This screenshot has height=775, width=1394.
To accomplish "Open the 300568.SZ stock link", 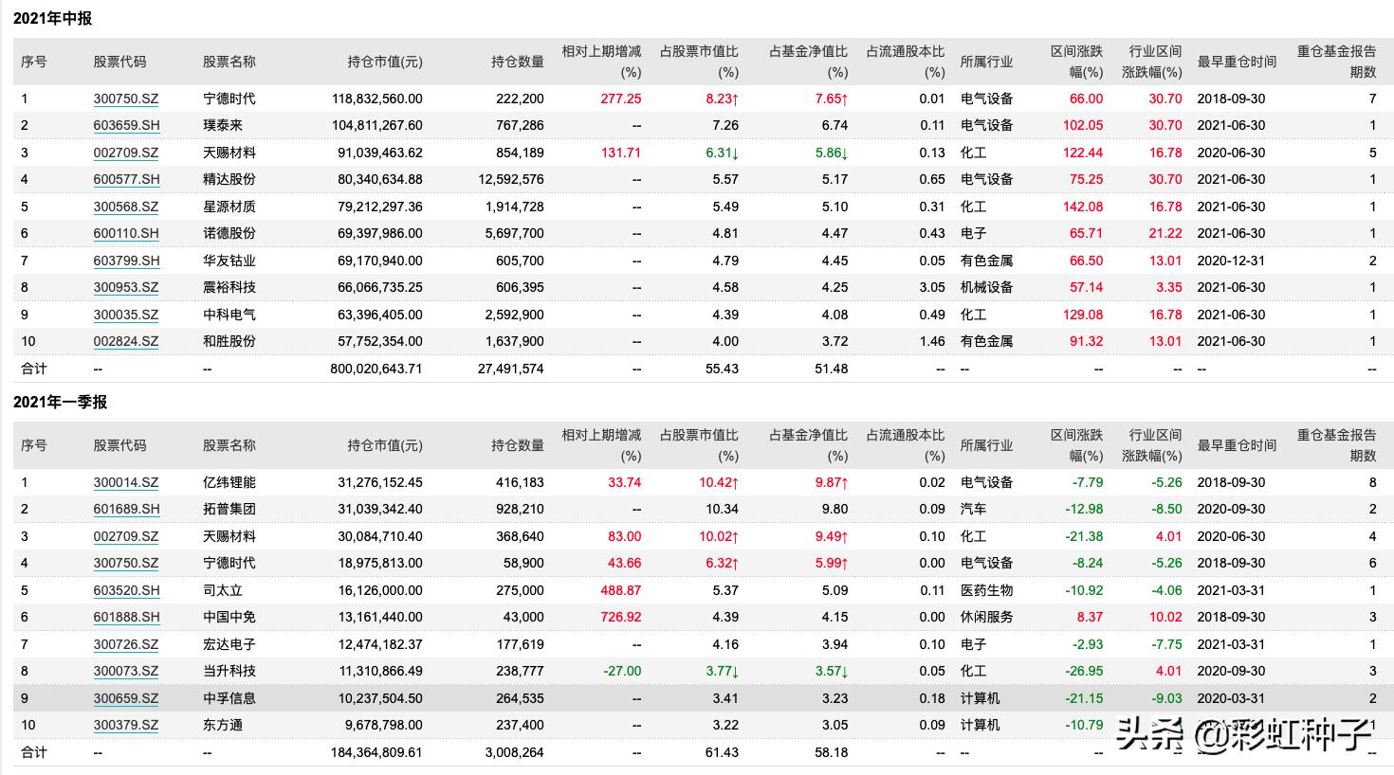I will coord(125,207).
